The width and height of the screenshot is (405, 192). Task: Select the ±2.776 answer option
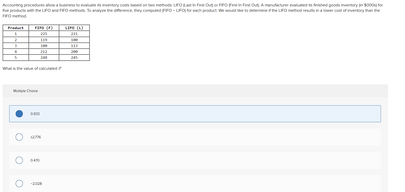click(19, 137)
